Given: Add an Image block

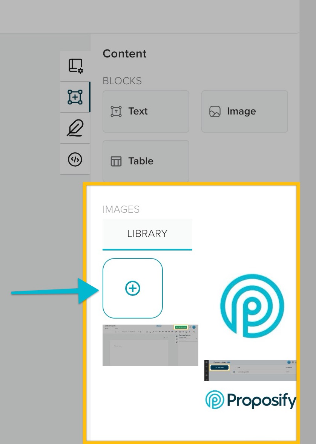Looking at the screenshot, I should coord(244,111).
